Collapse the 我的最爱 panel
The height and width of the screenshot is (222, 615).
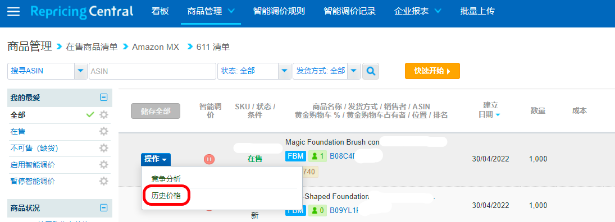pos(103,97)
